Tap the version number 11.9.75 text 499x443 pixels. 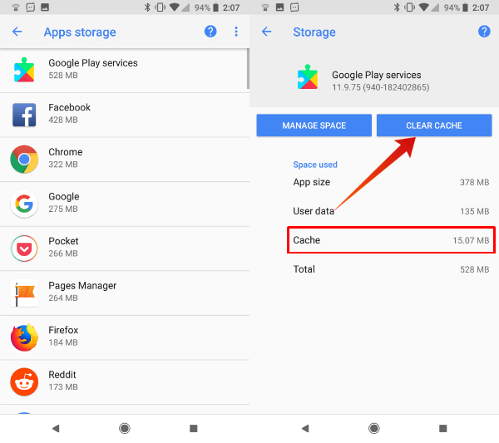click(x=380, y=87)
